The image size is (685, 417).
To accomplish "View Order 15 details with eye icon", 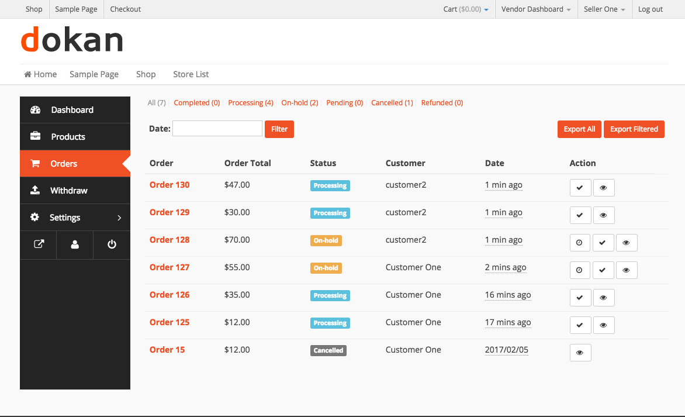I will pos(580,353).
